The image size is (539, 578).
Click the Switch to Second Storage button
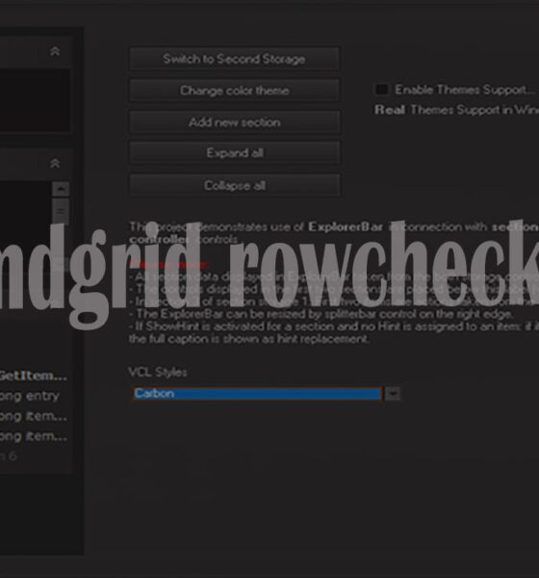point(234,59)
